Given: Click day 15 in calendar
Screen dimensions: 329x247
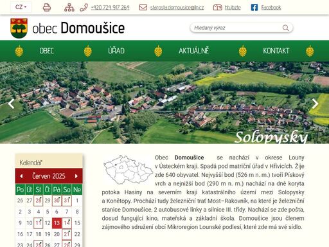Looking at the screenshot, I should click(77, 223).
